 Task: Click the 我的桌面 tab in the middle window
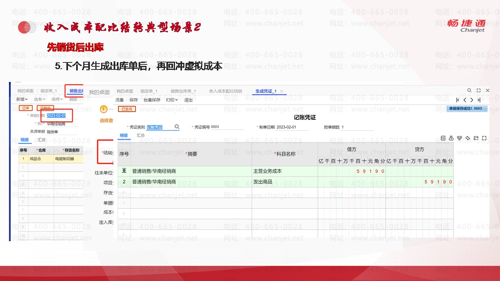click(x=99, y=92)
